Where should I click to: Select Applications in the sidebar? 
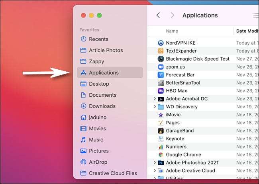coord(110,72)
